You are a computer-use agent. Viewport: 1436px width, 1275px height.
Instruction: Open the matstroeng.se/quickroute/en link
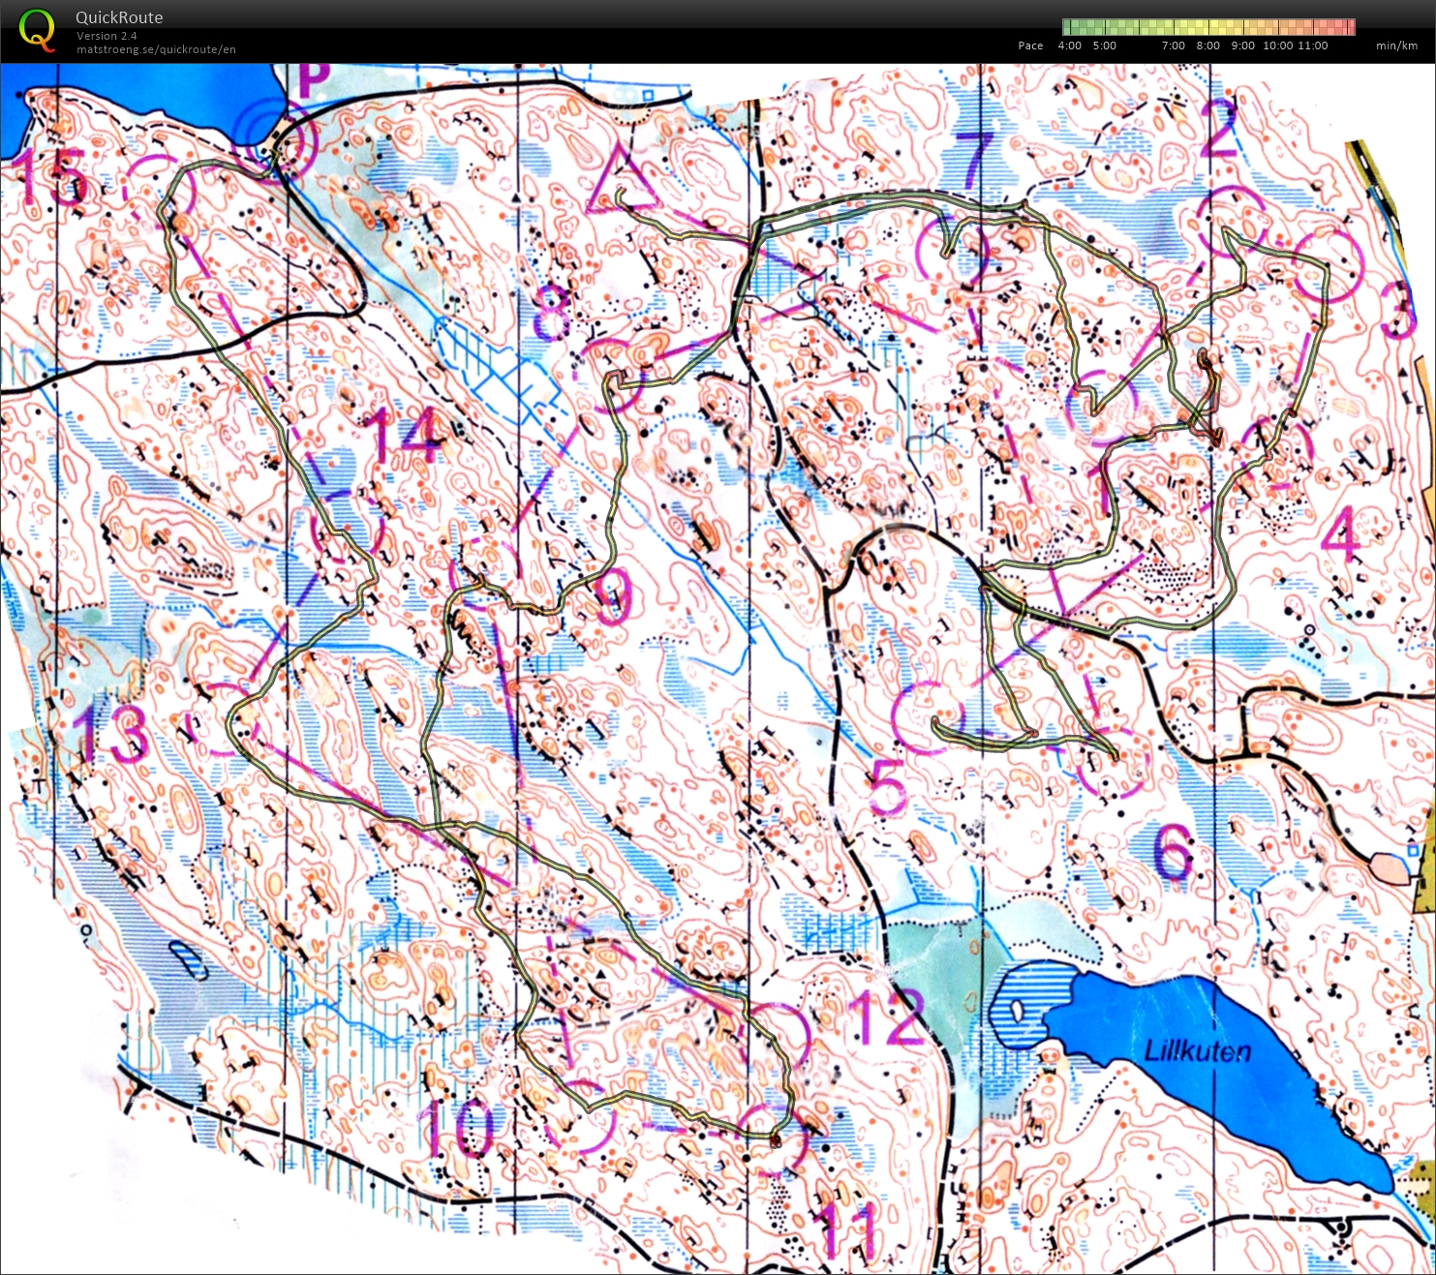[156, 49]
